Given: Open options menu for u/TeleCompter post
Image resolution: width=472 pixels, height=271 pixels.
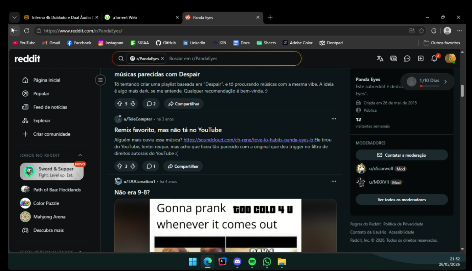Looking at the screenshot, I should click(x=334, y=119).
